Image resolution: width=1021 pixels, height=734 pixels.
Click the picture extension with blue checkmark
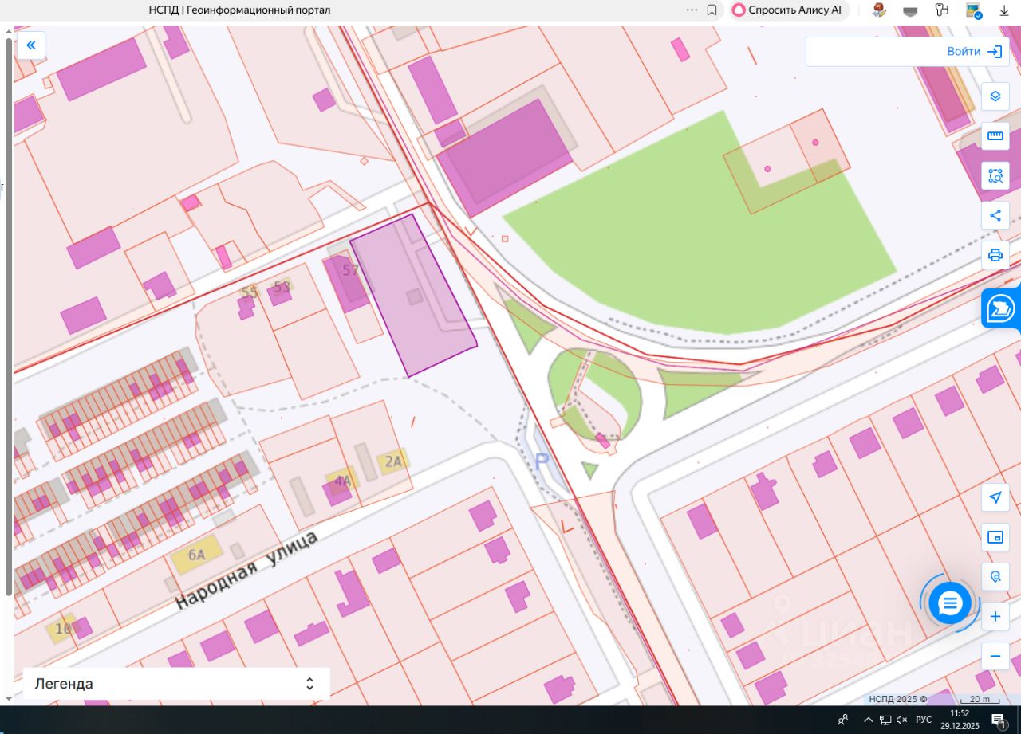973,10
